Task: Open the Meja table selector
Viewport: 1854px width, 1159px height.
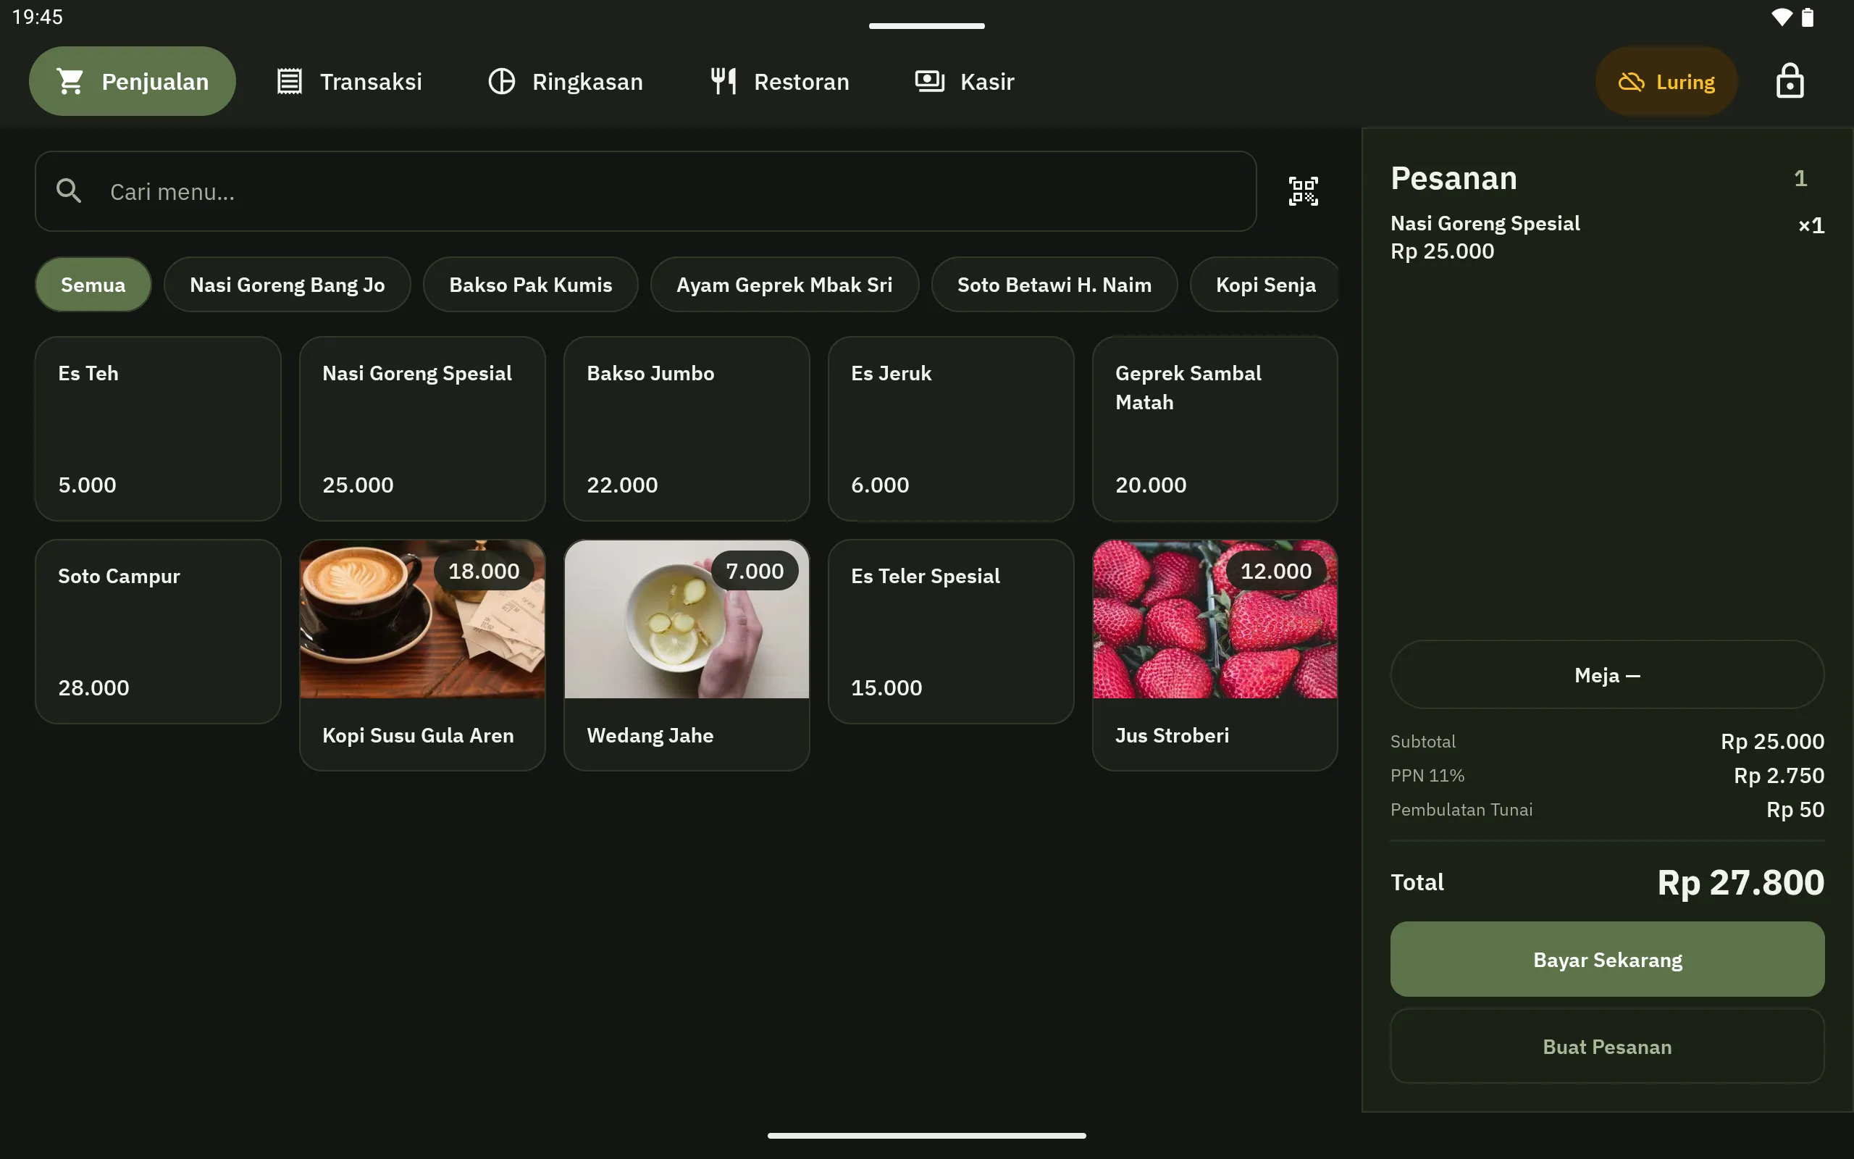Action: (x=1607, y=674)
